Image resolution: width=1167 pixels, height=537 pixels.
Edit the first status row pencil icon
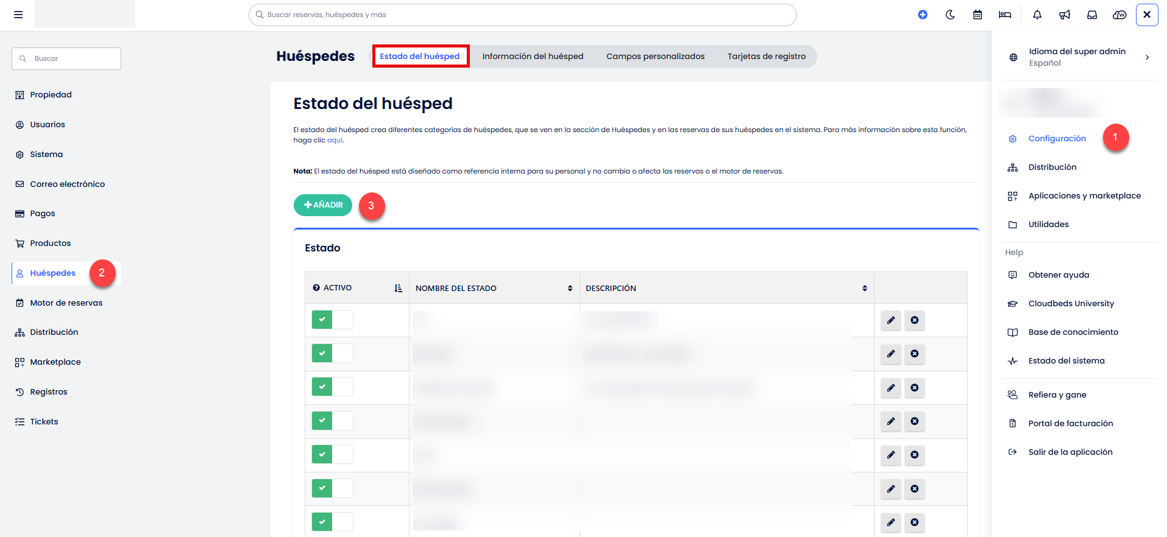pyautogui.click(x=891, y=320)
